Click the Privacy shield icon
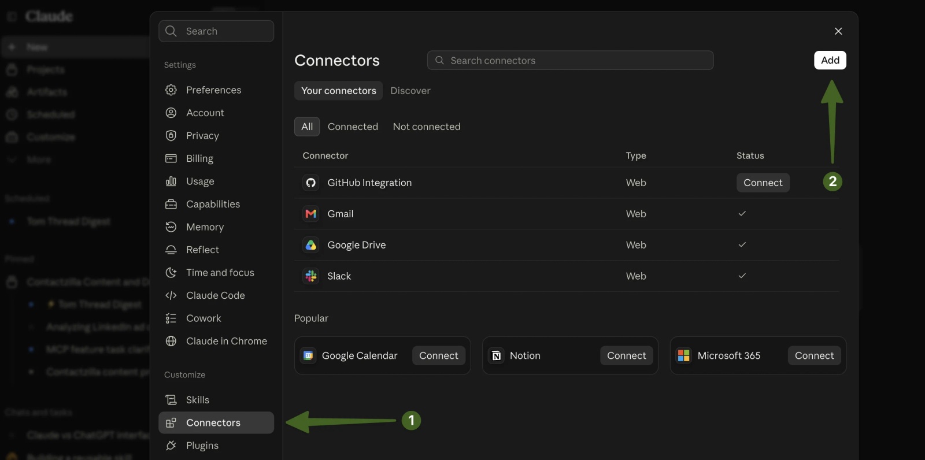The height and width of the screenshot is (460, 925). pos(171,135)
